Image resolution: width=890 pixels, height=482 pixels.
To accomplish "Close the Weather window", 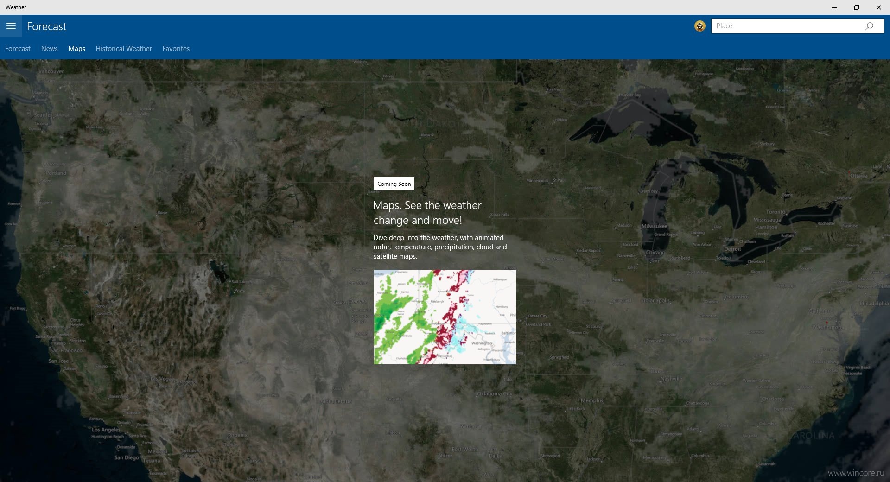I will coord(879,7).
